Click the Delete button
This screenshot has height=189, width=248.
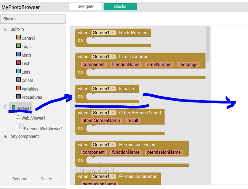pos(46,179)
